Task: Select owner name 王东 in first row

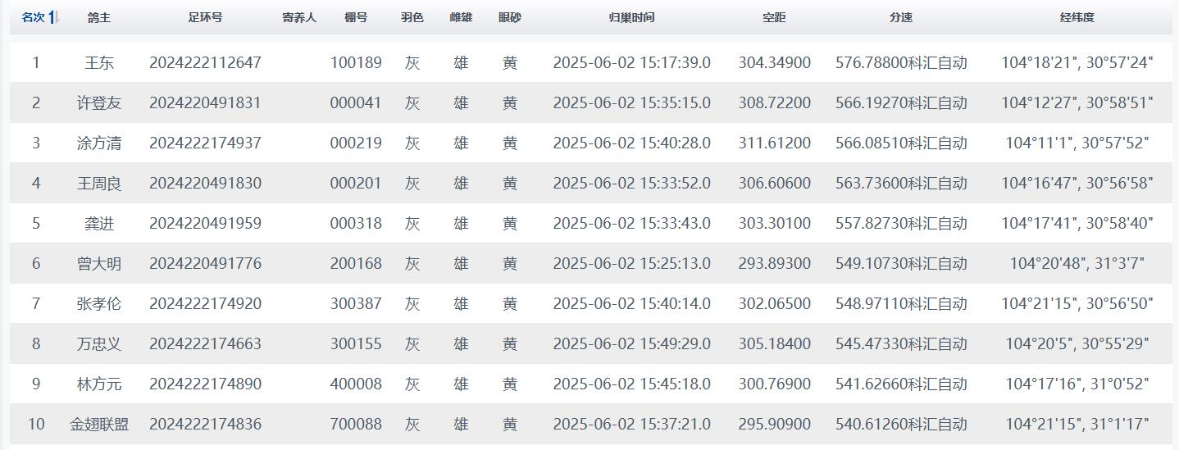Action: pyautogui.click(x=99, y=63)
